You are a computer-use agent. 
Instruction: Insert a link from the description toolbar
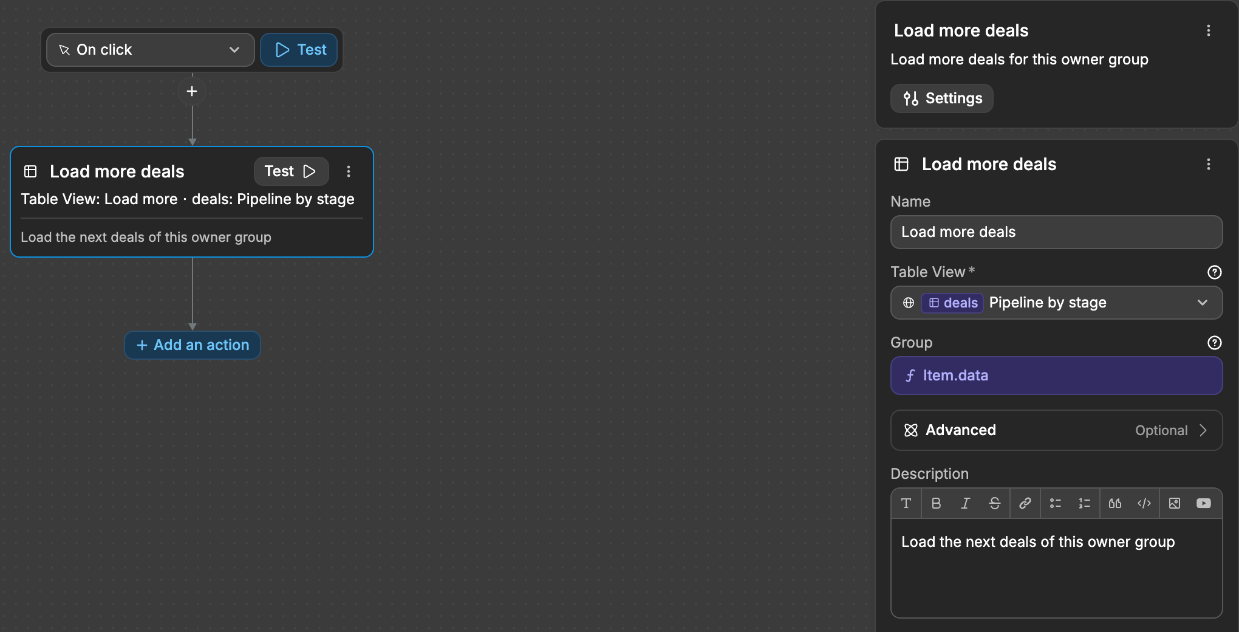tap(1025, 503)
